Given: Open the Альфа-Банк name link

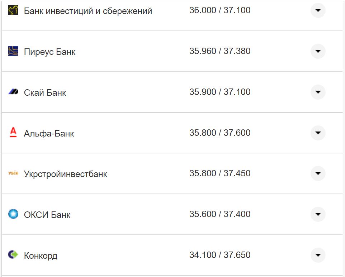Looking at the screenshot, I should point(49,134).
